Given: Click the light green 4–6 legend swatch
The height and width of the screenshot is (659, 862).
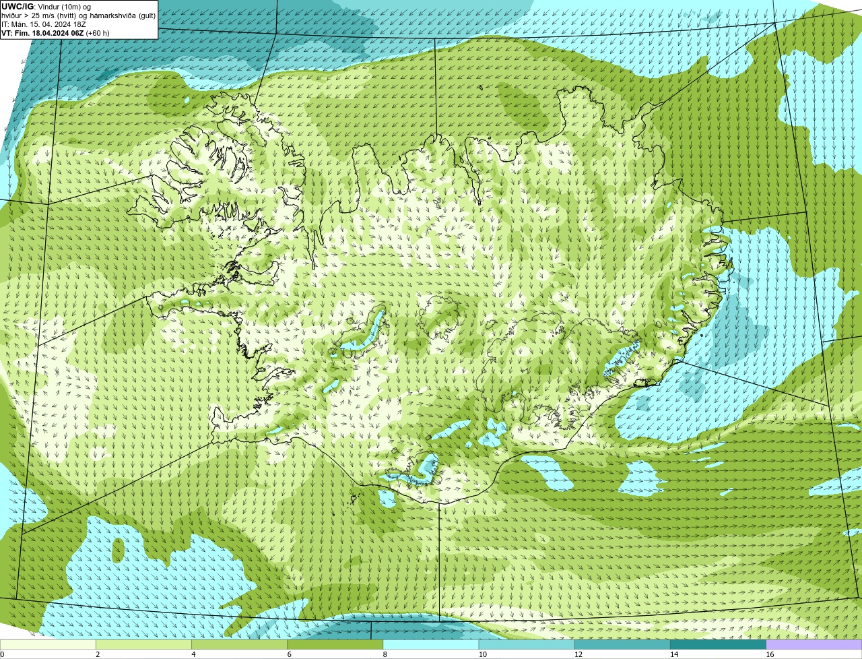Looking at the screenshot, I should 239,645.
